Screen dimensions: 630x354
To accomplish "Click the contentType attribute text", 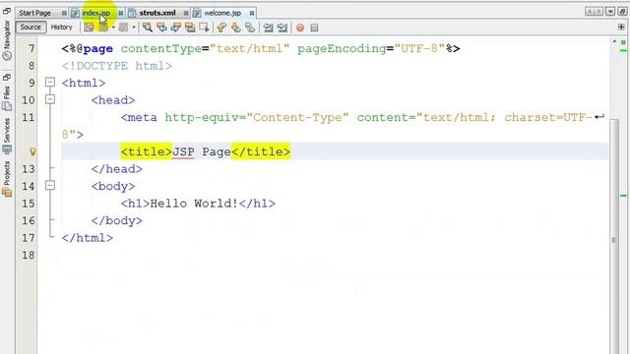I will (161, 48).
